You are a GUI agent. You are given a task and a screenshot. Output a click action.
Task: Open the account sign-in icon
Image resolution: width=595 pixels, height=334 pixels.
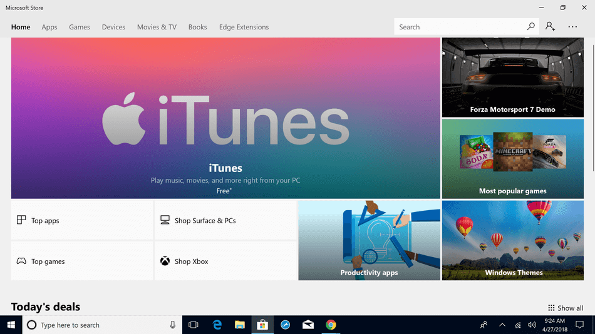pyautogui.click(x=551, y=26)
